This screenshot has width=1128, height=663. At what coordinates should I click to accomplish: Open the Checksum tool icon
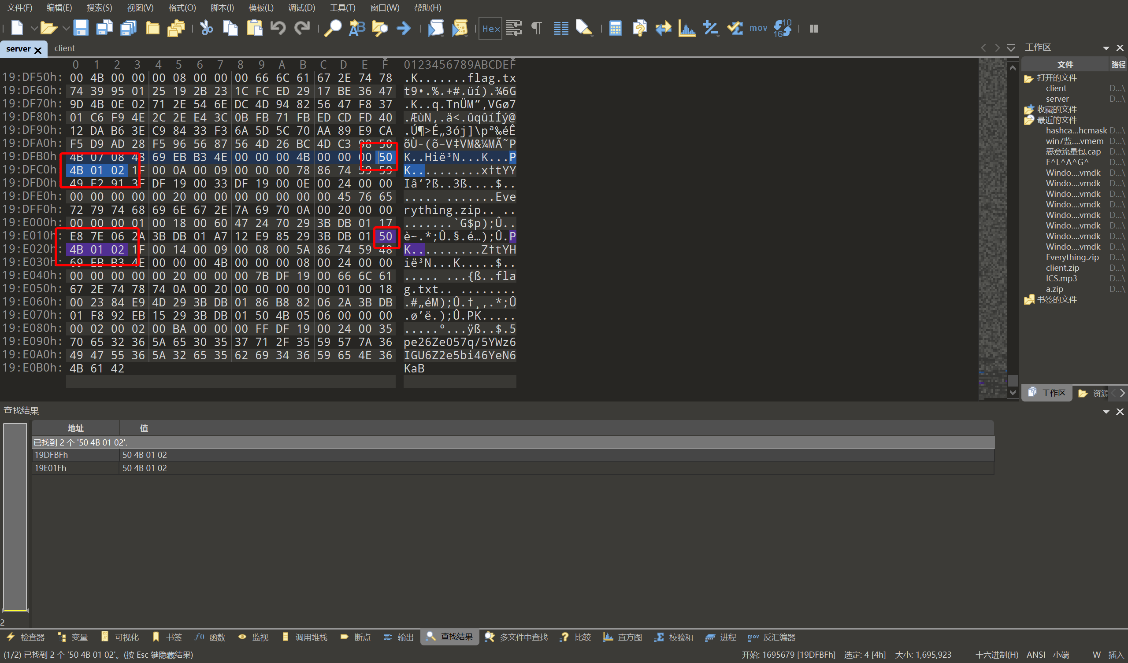[735, 28]
